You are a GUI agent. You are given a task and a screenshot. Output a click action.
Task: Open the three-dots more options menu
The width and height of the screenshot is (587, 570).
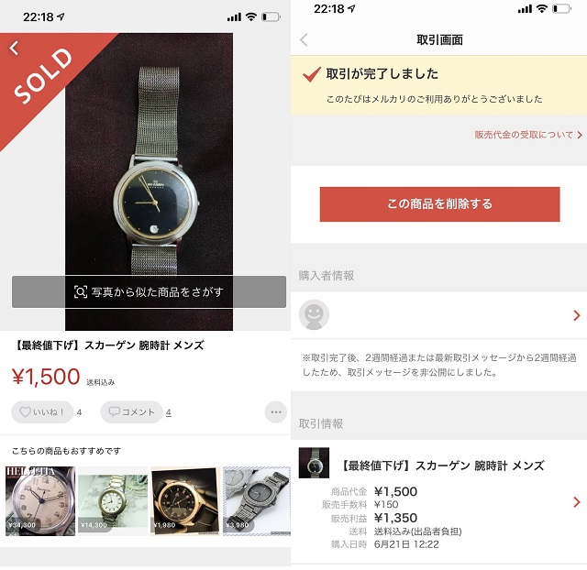(276, 412)
